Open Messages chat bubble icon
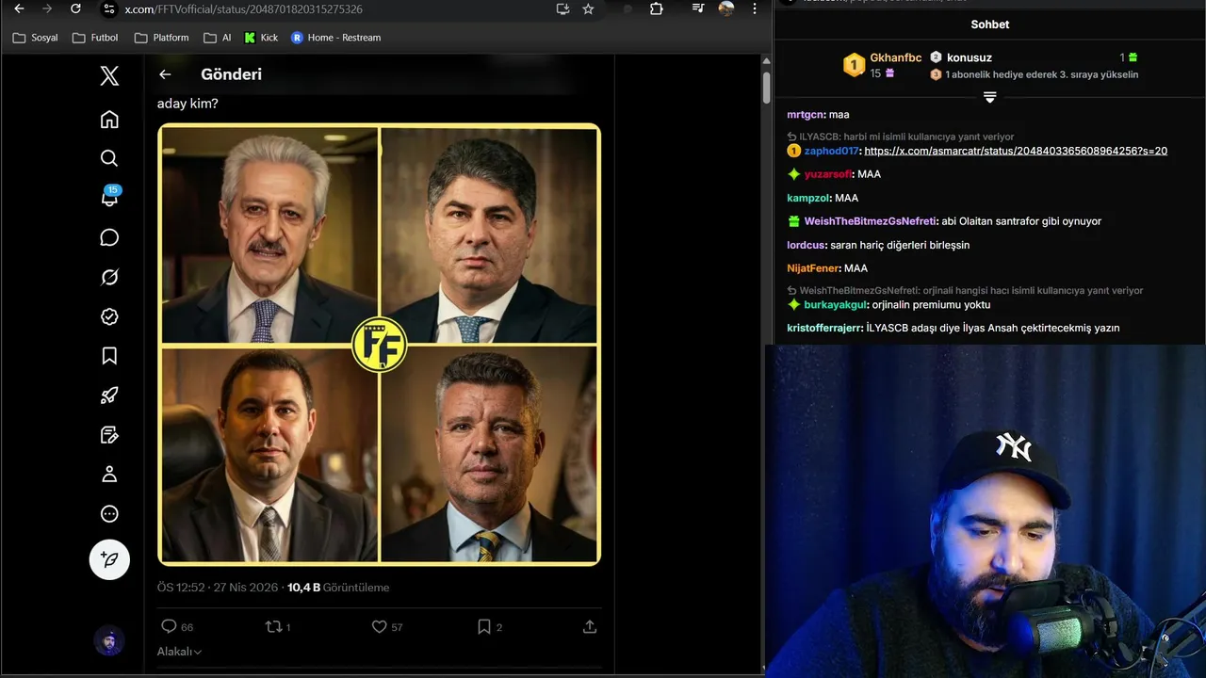Image resolution: width=1206 pixels, height=678 pixels. [x=109, y=237]
